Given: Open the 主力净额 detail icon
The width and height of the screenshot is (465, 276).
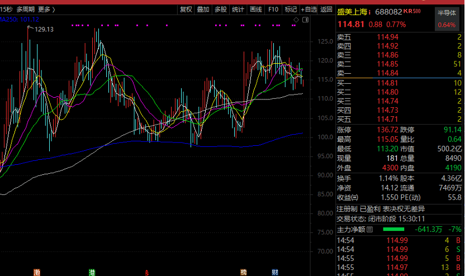Looking at the screenshot, I should (x=369, y=230).
